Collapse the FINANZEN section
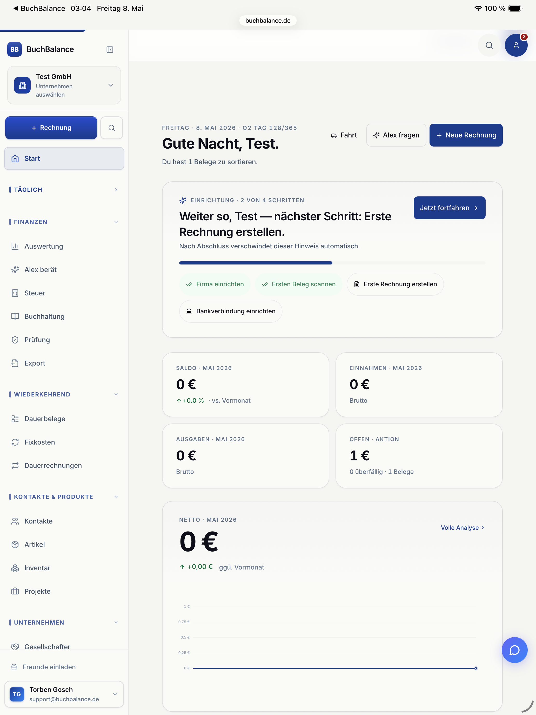This screenshot has height=715, width=536. tap(64, 222)
